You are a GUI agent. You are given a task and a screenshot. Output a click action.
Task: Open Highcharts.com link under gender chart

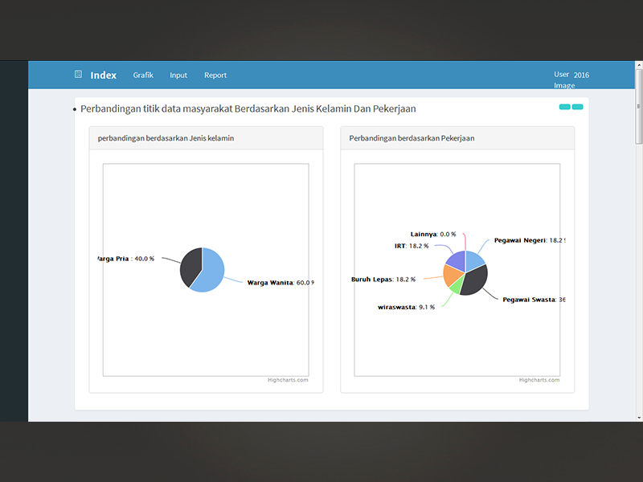pos(288,380)
